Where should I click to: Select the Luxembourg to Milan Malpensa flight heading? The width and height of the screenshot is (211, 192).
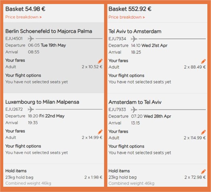coord(42,102)
